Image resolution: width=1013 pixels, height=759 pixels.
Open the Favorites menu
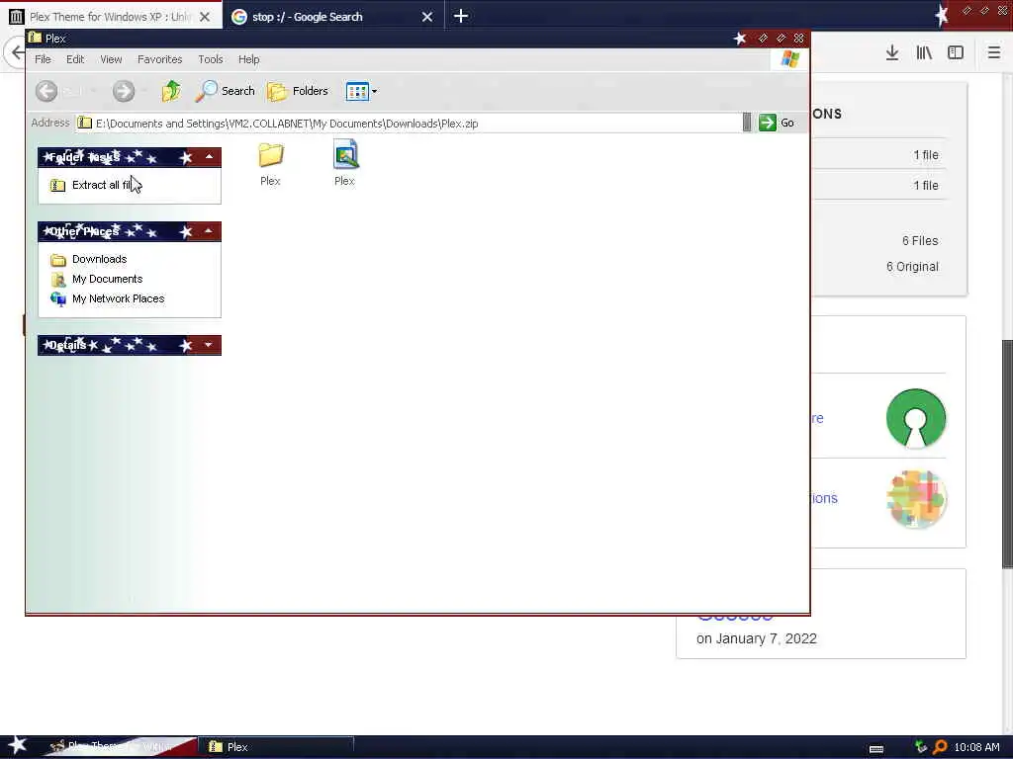[159, 59]
